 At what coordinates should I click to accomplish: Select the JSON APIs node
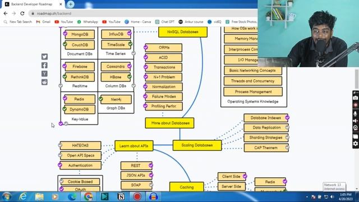point(136,175)
